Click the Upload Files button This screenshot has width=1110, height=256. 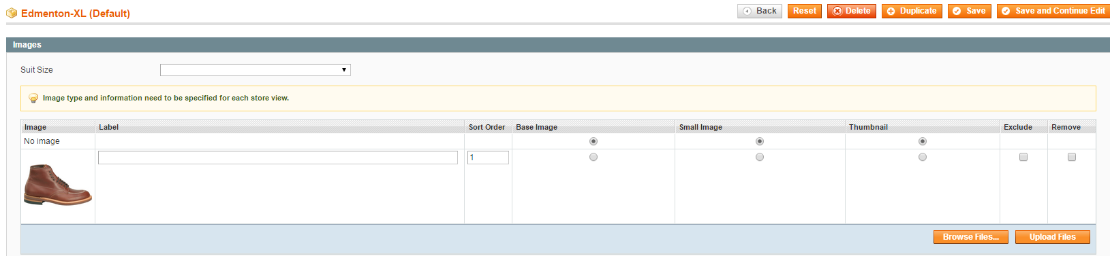[x=1052, y=237]
